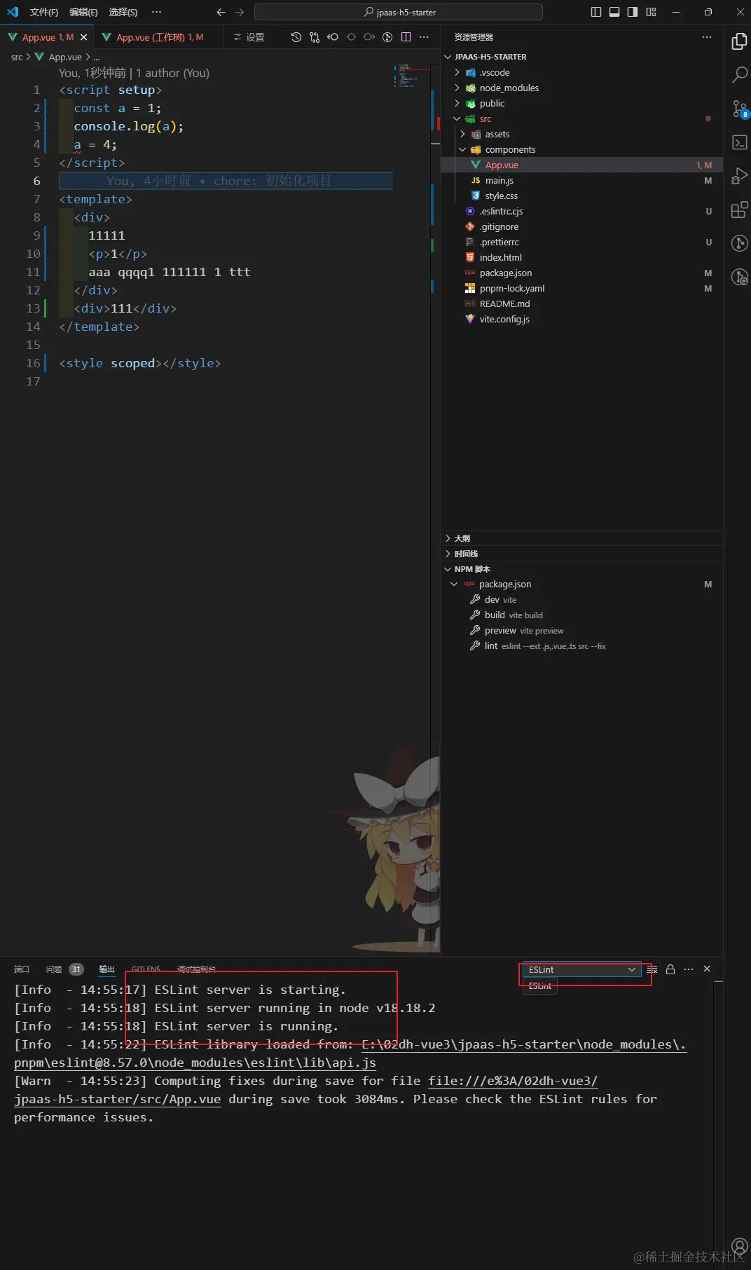Go forward with the navigation arrow
Viewport: 751px width, 1270px height.
pos(240,12)
